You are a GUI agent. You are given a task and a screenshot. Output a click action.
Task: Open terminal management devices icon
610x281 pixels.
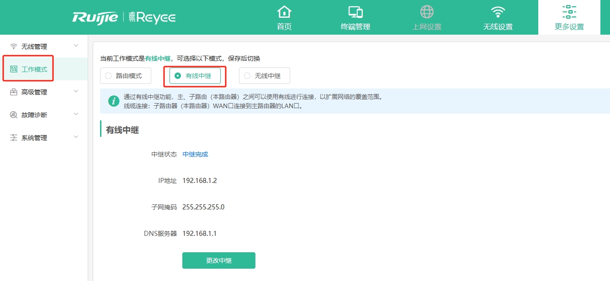point(355,12)
